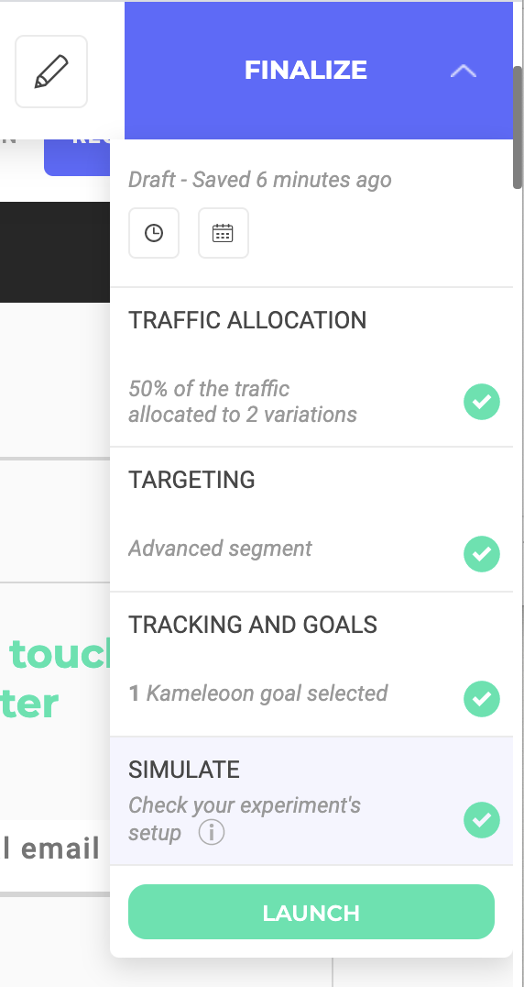This screenshot has height=987, width=524.
Task: Open the Traffic Allocation section
Action: pos(311,368)
